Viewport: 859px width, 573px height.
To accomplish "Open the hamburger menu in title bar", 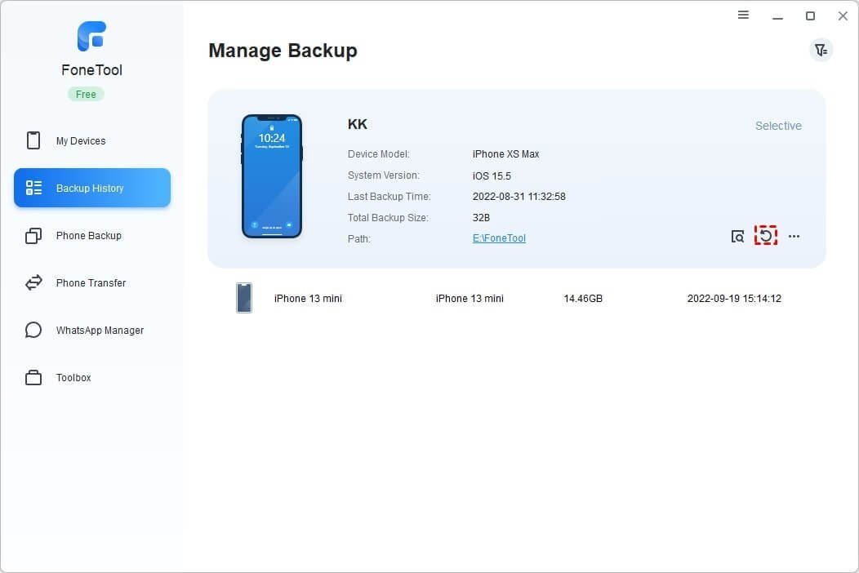I will 743,15.
